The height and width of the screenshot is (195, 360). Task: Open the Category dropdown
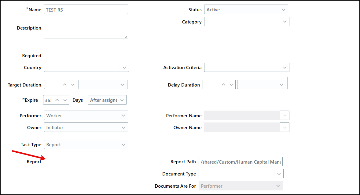(247, 22)
